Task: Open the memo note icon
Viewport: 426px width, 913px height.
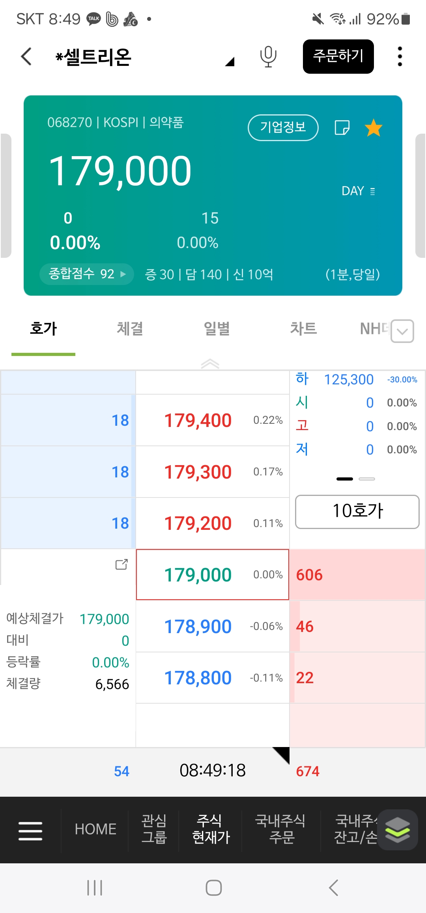Action: pyautogui.click(x=342, y=128)
